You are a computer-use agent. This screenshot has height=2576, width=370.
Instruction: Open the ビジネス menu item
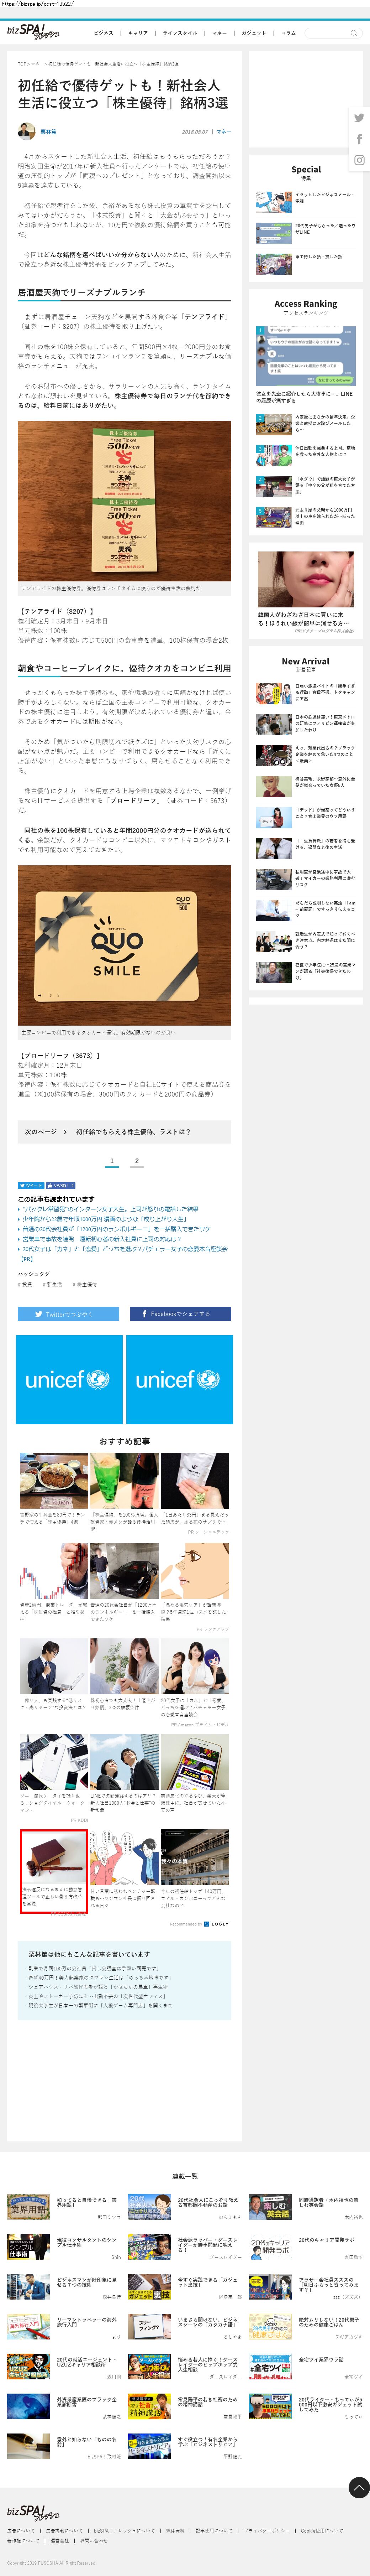(103, 33)
